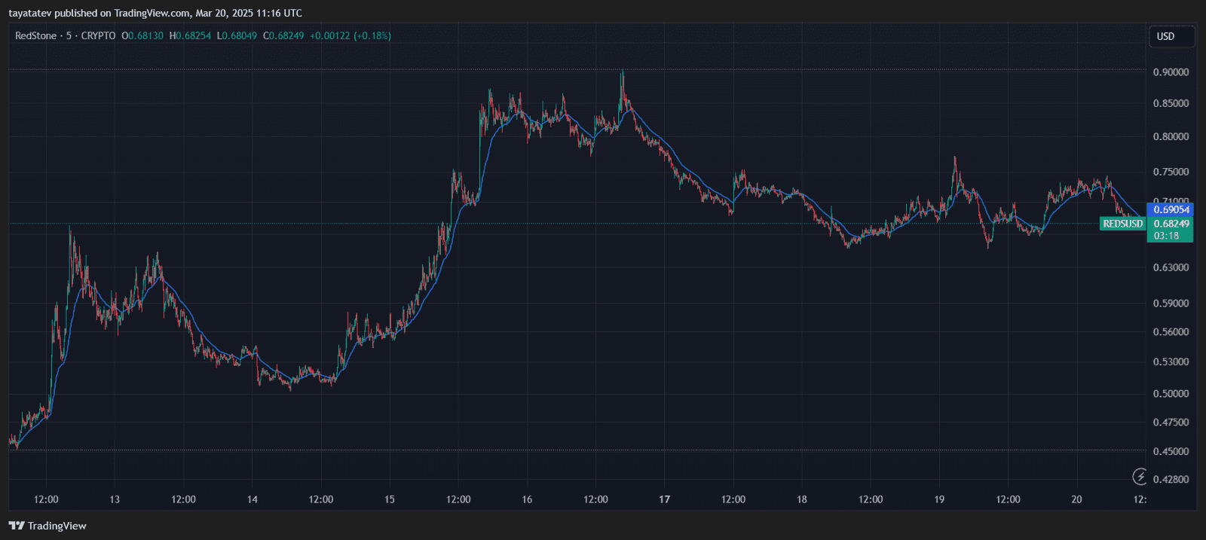Click the day 19 label on time axis

pyautogui.click(x=939, y=499)
